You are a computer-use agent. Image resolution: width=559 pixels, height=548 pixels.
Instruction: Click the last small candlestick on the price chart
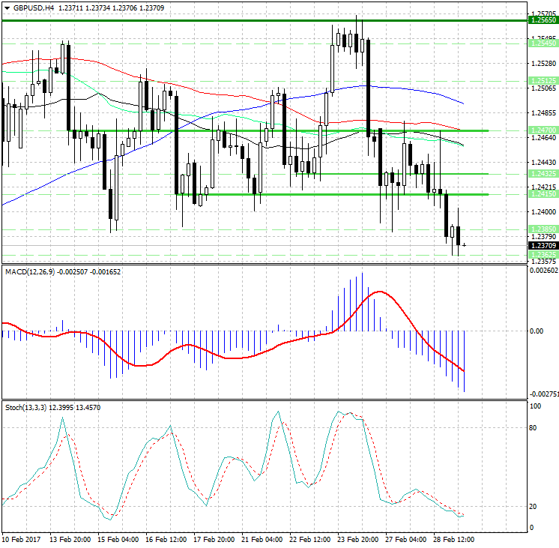[465, 245]
